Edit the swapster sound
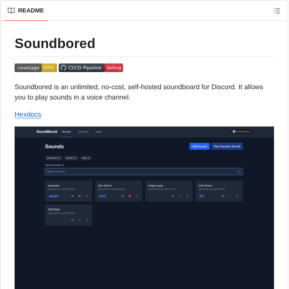The image size is (289, 289). (x=87, y=196)
